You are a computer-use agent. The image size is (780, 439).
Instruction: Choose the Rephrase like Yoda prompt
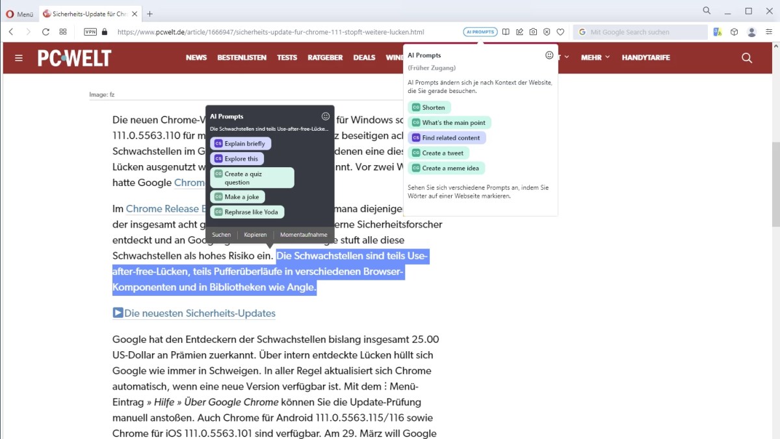[247, 212]
